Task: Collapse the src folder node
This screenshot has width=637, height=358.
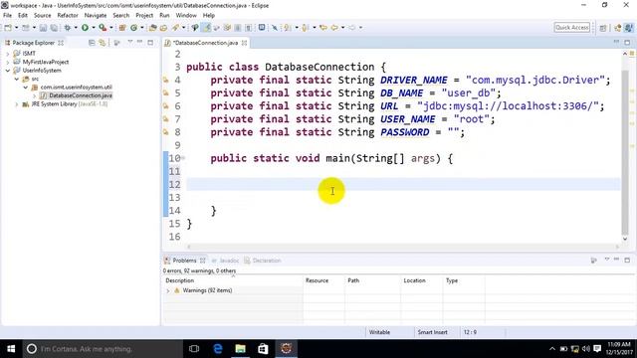Action: click(17, 79)
